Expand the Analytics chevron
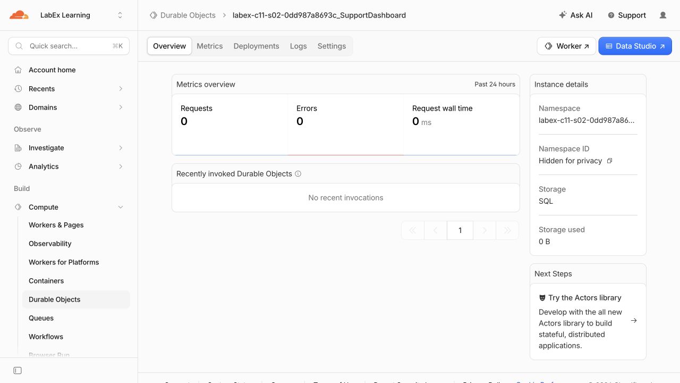The height and width of the screenshot is (383, 680). (x=121, y=166)
